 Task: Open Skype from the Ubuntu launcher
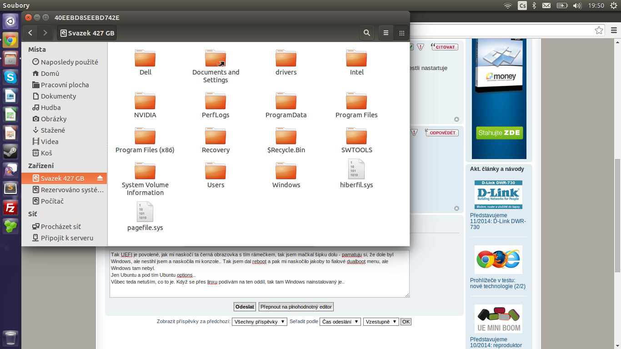10,77
